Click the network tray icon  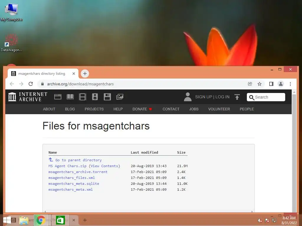[x=274, y=220]
